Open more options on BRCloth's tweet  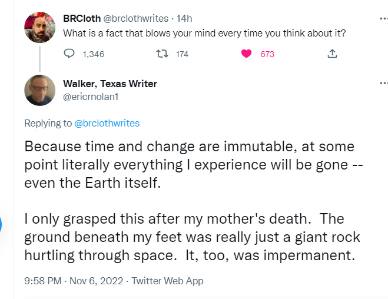383,18
